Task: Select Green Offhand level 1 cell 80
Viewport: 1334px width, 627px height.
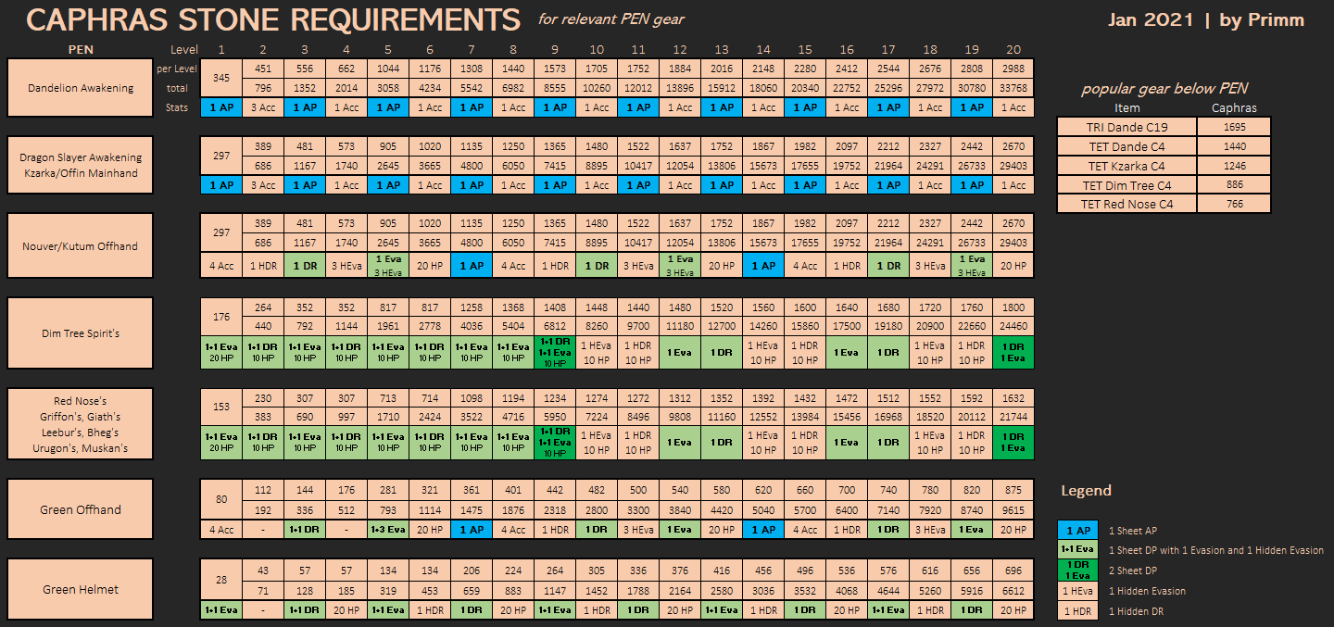Action: (221, 499)
